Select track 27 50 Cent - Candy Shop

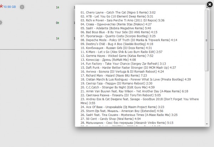coord(111,119)
